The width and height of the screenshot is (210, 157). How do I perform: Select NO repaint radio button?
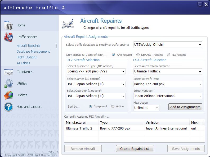pyautogui.click(x=169, y=55)
